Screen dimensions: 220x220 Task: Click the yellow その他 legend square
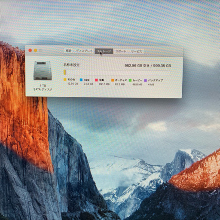[65, 79]
